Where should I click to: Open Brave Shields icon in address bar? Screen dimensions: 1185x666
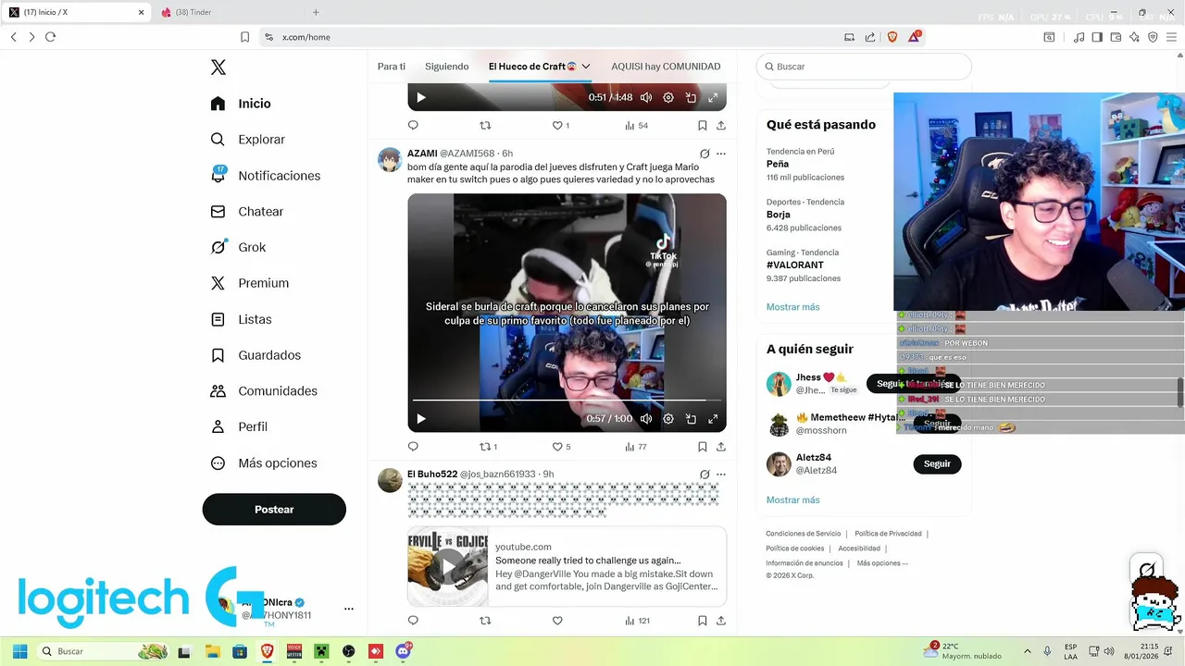point(892,37)
